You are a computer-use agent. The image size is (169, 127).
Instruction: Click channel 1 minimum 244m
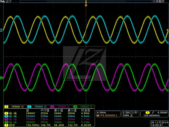[58, 113]
